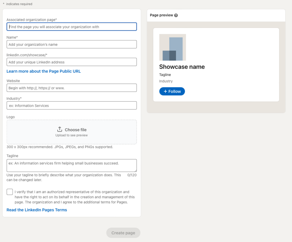Click the Showcase name heading in preview
Screen dimensions: 292x242
click(x=182, y=67)
